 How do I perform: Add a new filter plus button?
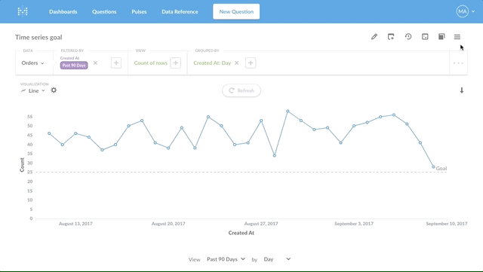(x=116, y=63)
